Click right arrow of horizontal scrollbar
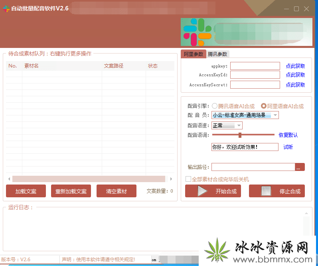Screen dimensions: 318x266 coord(171,179)
